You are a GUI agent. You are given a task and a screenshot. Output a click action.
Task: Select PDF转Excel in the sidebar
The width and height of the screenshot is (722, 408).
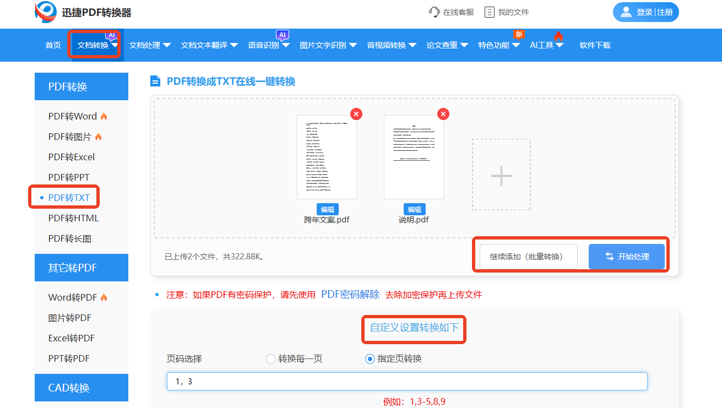72,157
